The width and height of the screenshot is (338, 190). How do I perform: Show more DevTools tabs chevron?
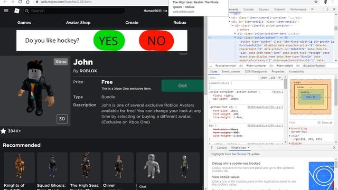[x=312, y=9]
